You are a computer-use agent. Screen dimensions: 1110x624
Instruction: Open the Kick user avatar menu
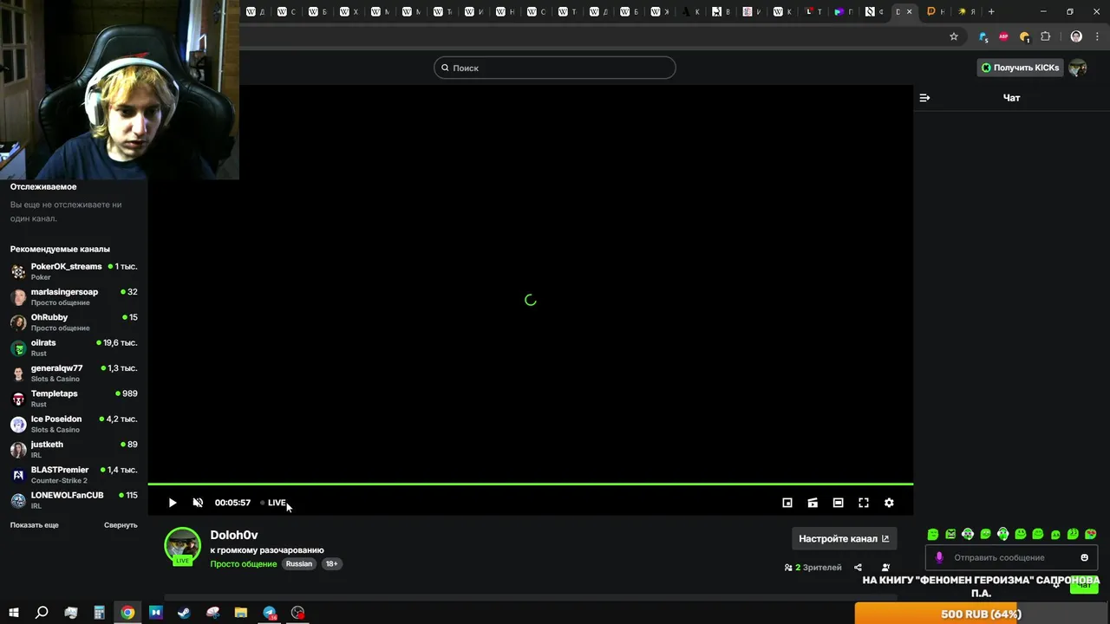coord(1078,68)
